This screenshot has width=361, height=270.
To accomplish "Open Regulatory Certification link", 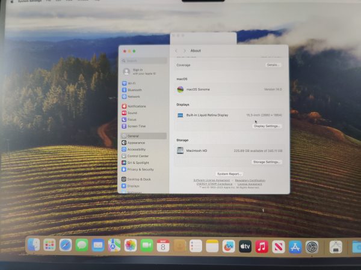I will (250, 181).
